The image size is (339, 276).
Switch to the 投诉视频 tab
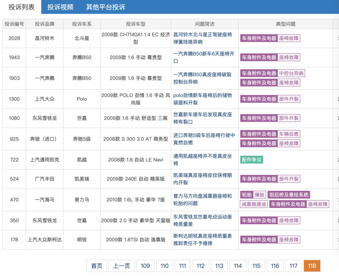point(60,7)
